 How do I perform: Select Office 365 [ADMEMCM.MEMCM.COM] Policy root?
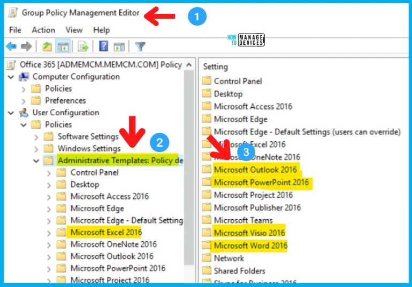pyautogui.click(x=101, y=65)
